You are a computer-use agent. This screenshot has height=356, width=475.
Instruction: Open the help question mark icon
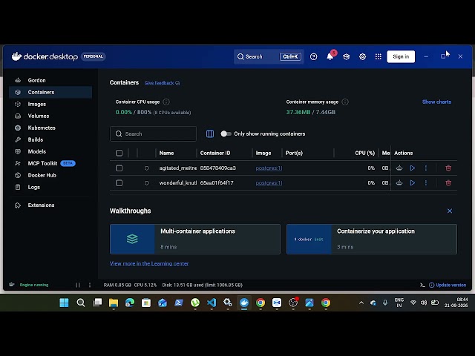click(313, 56)
